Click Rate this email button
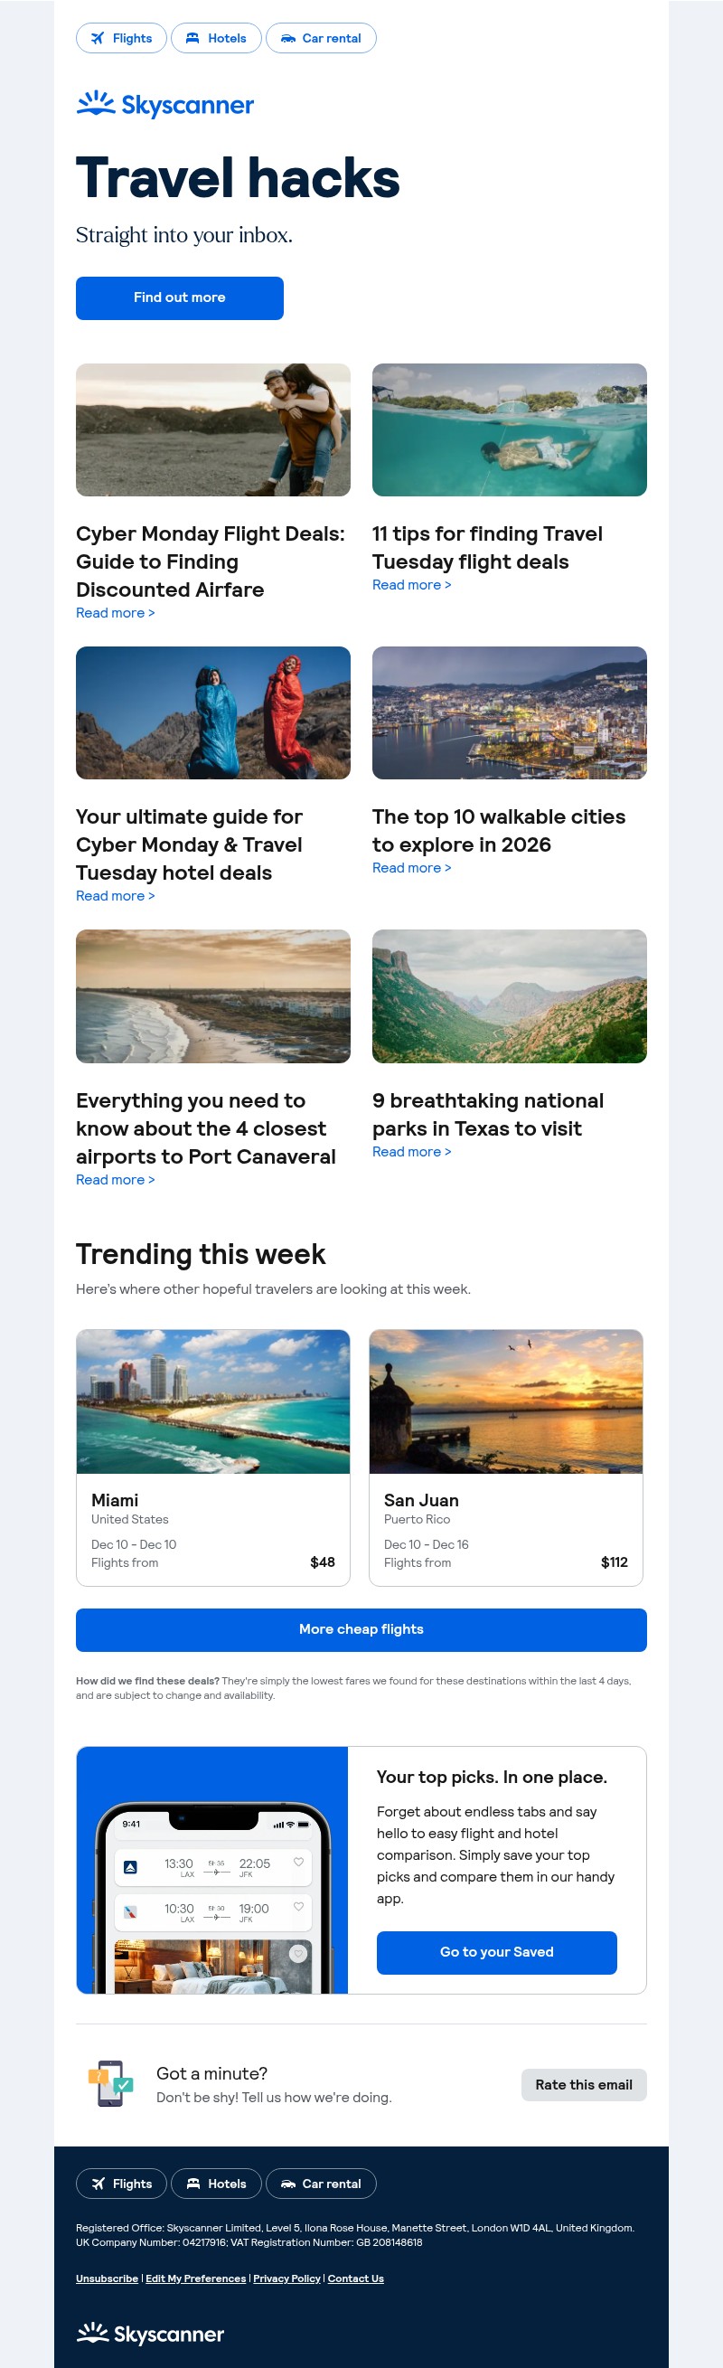Screen dimensions: 723x2368 (583, 2085)
